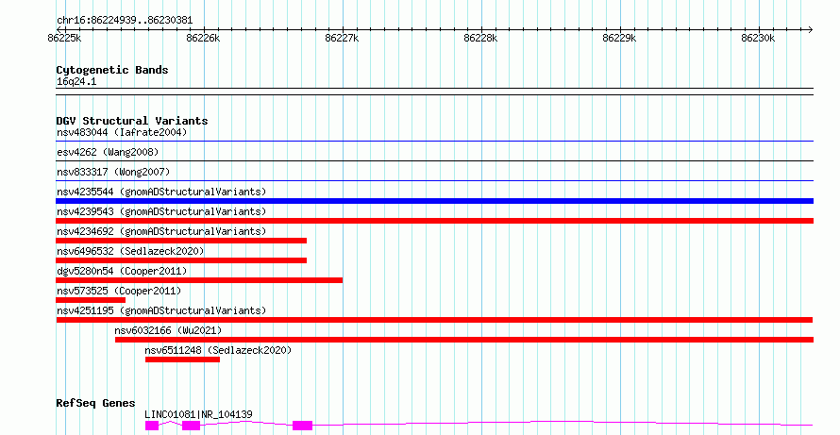The height and width of the screenshot is (435, 840).
Task: Select the red nsv4239543 variant bar
Action: 434,221
